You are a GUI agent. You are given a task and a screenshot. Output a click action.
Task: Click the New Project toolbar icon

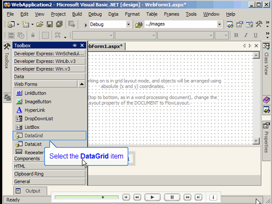(x=11, y=24)
